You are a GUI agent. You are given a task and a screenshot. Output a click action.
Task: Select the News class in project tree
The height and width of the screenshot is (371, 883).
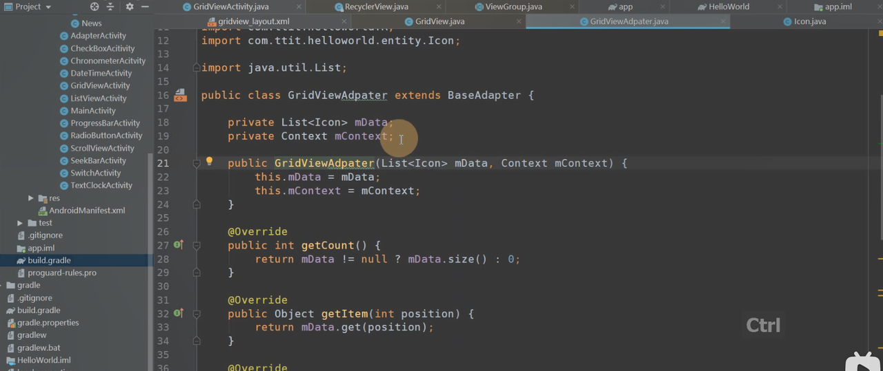(x=91, y=23)
